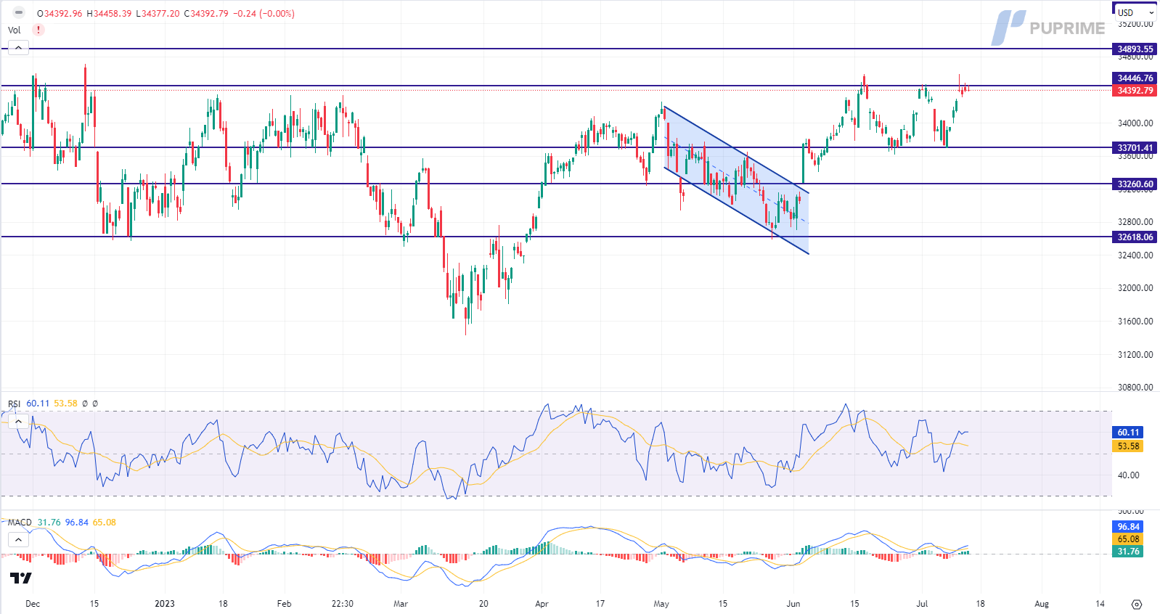Click the Dec label on time axis
This screenshot has width=1160, height=614.
(33, 604)
